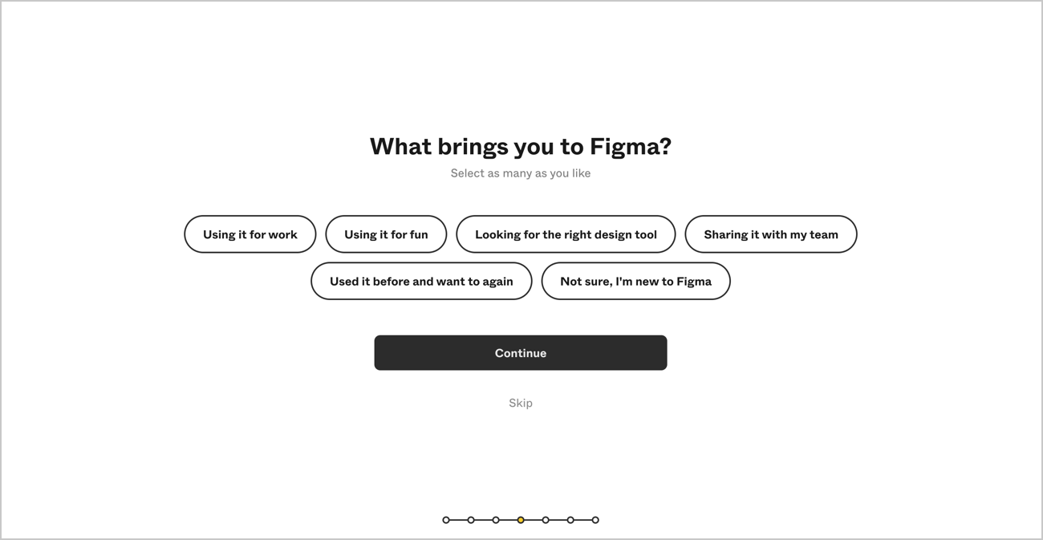This screenshot has width=1043, height=540.
Task: Click the connector between first two progress dots
Action: tap(458, 520)
